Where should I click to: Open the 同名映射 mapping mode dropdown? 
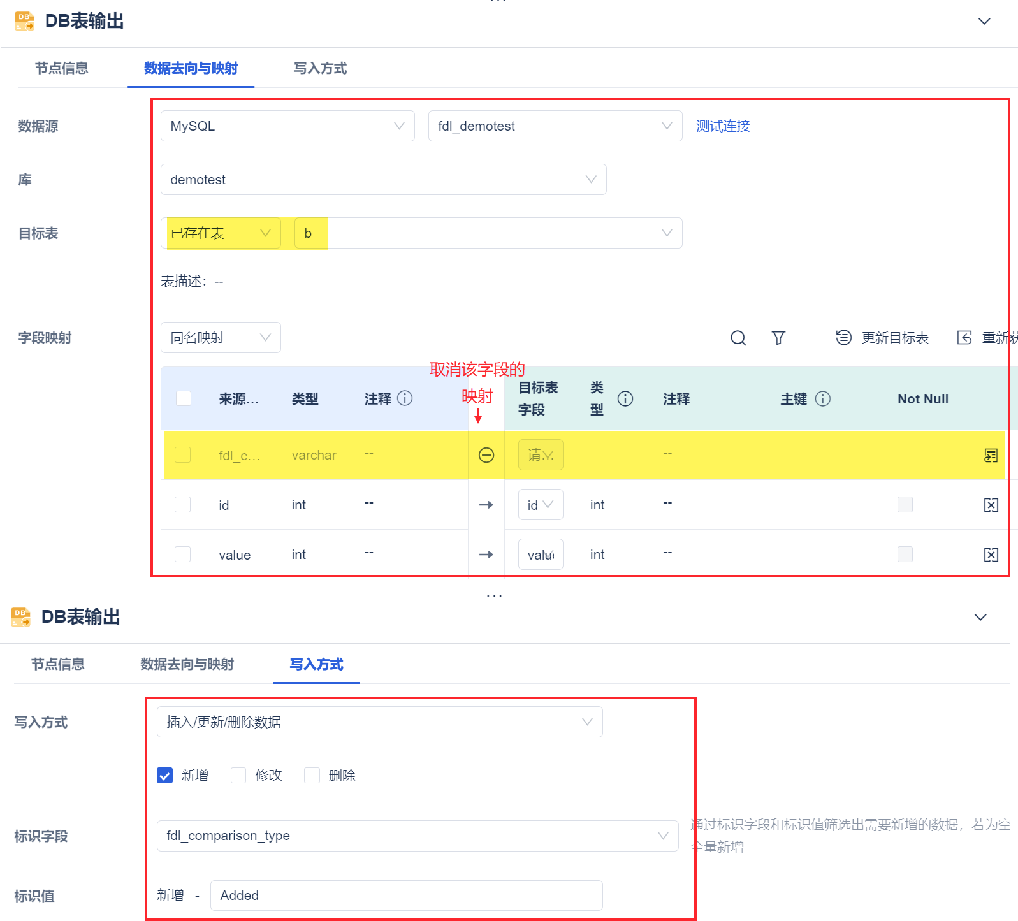[x=221, y=338]
